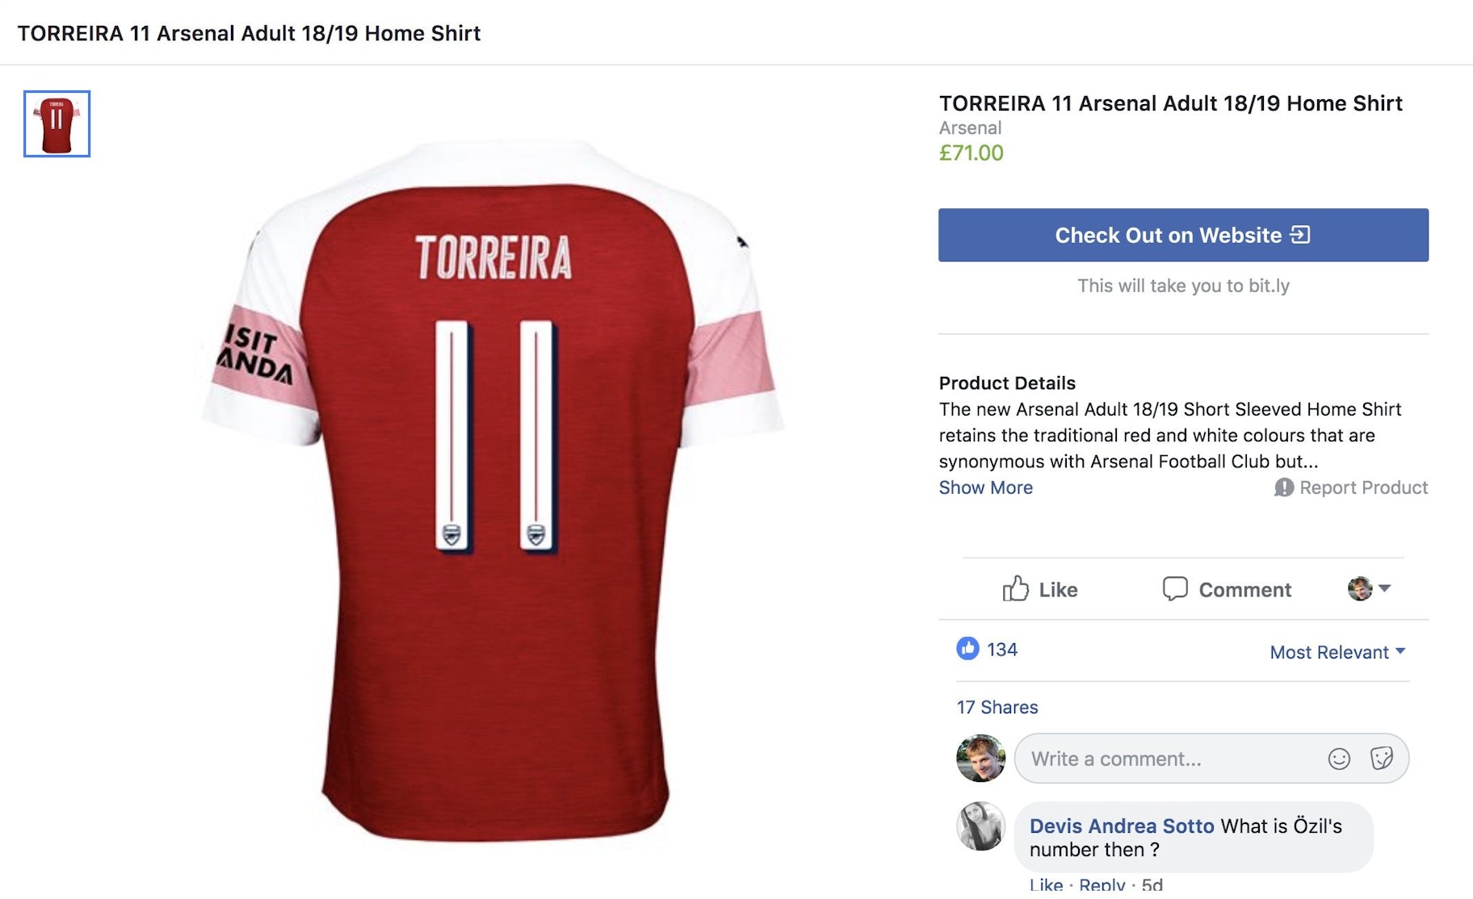The image size is (1473, 899).
Task: Like Devis Andrea Sotto's comment
Action: click(1045, 884)
